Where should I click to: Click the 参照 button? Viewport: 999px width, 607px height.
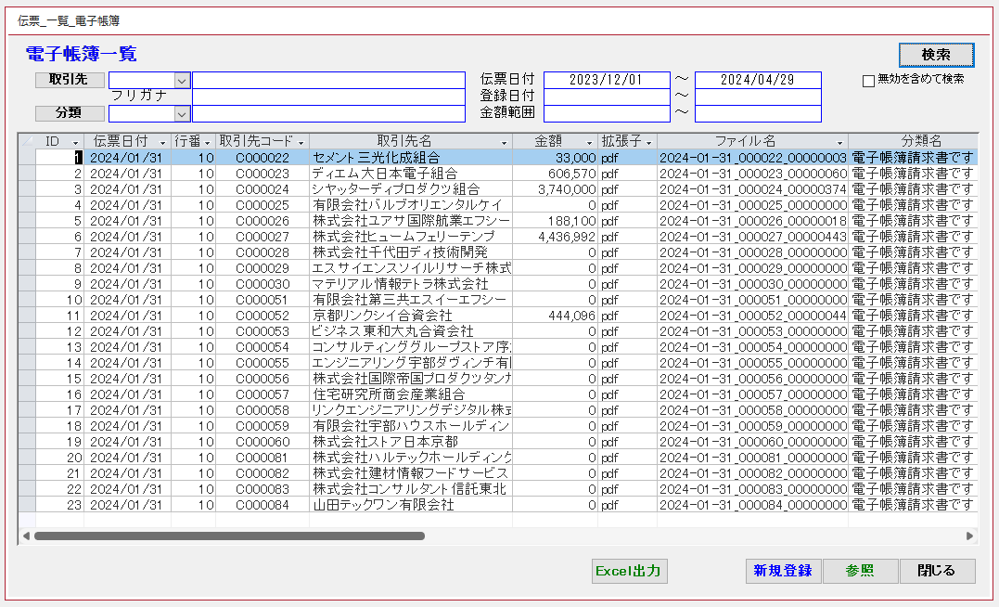(860, 571)
